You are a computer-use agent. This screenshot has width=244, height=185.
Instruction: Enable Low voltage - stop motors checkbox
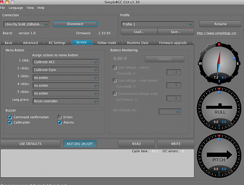point(115,80)
